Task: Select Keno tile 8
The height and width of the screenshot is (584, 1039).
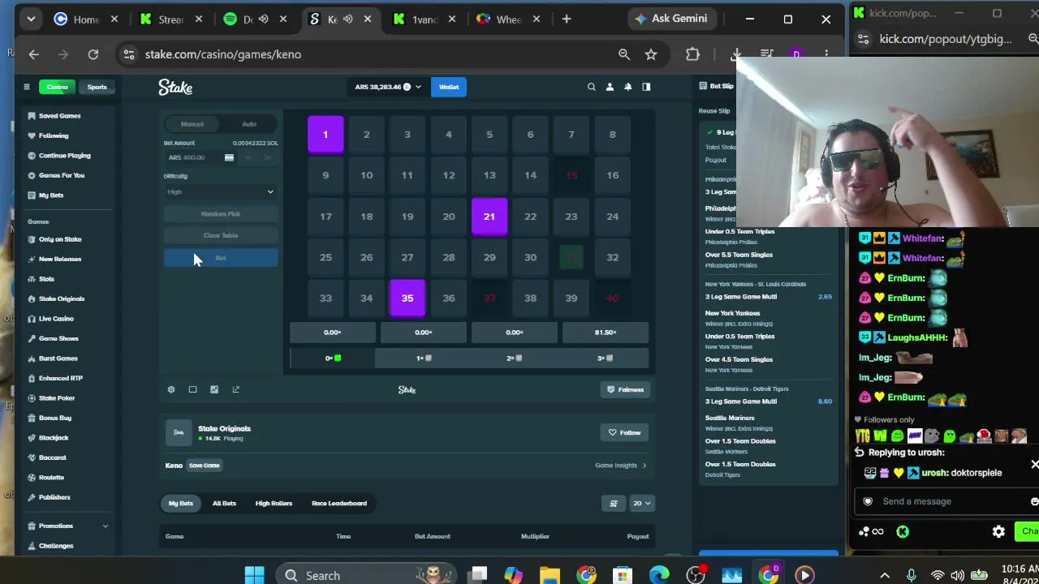Action: point(612,135)
